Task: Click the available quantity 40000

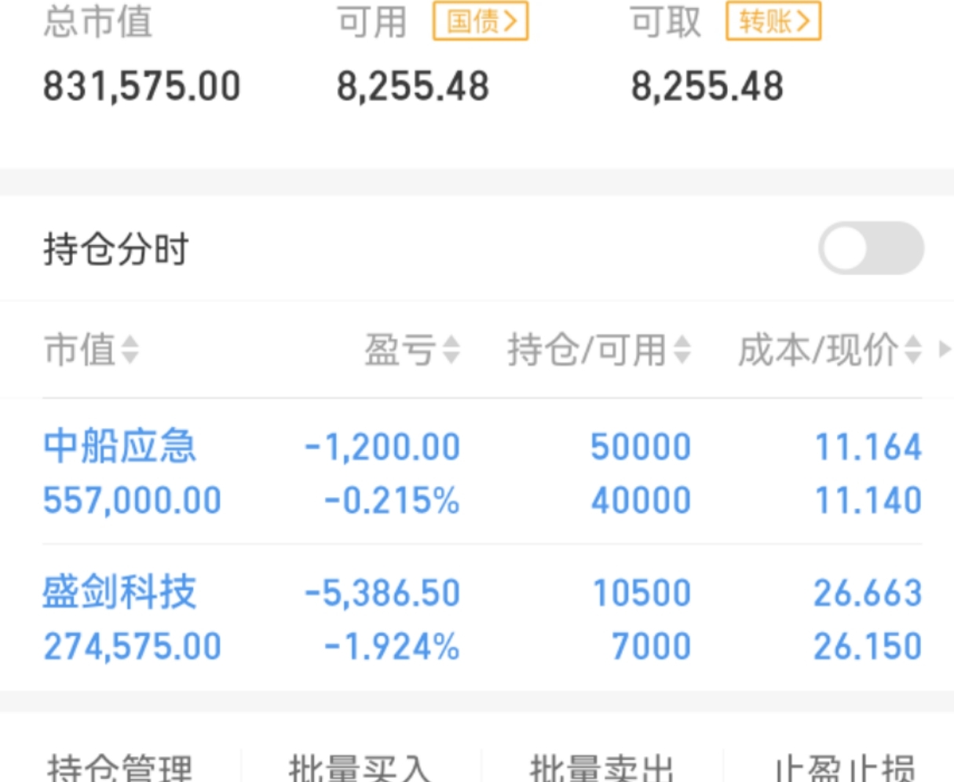Action: pyautogui.click(x=641, y=500)
